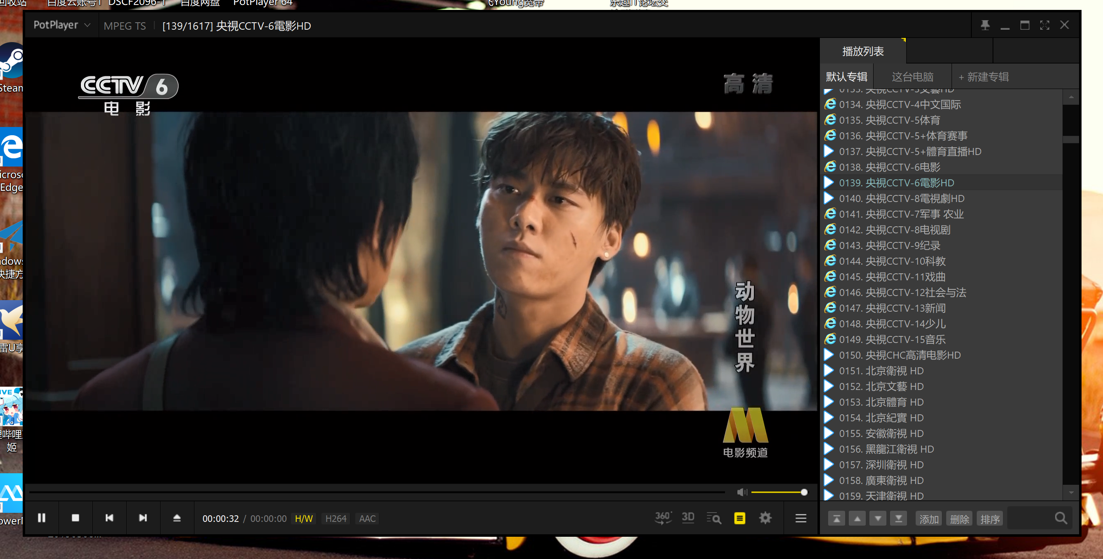Mute audio via the speaker icon

[x=742, y=492]
